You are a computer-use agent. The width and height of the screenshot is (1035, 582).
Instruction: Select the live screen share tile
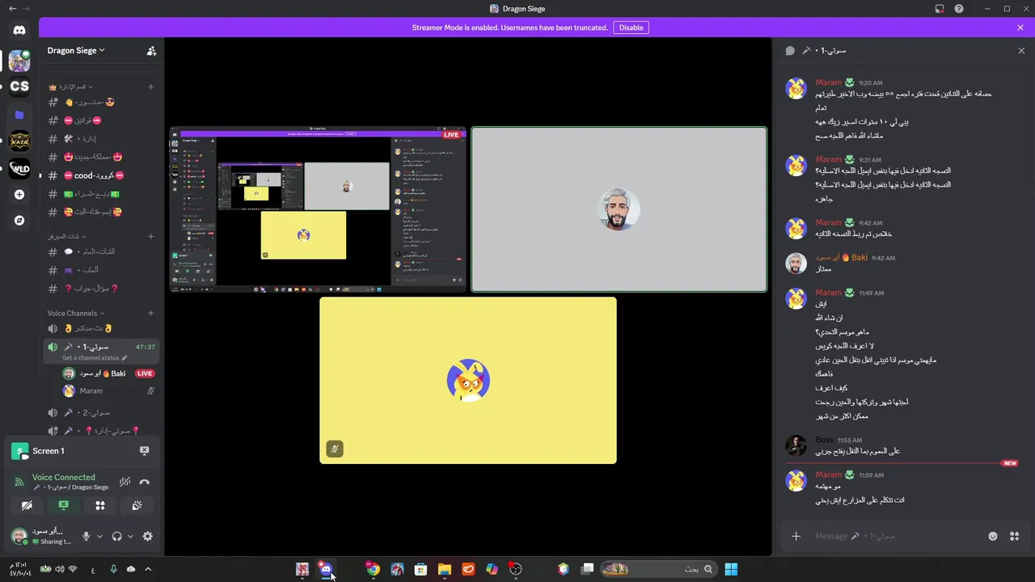pyautogui.click(x=318, y=208)
